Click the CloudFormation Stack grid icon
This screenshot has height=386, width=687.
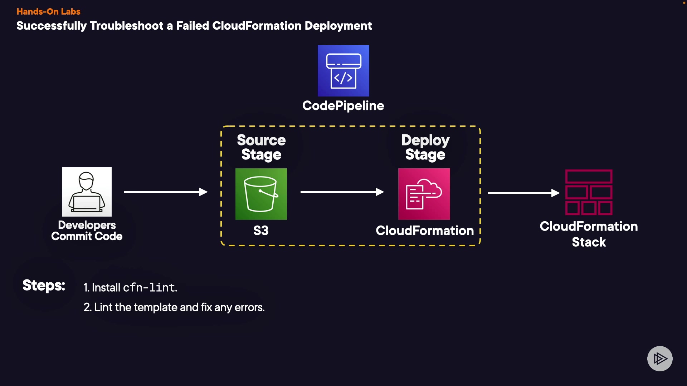(589, 192)
